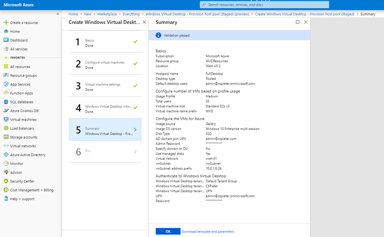The height and width of the screenshot is (237, 384).
Task: Click the 'Summary' breadcrumb text
Action: click(368, 14)
